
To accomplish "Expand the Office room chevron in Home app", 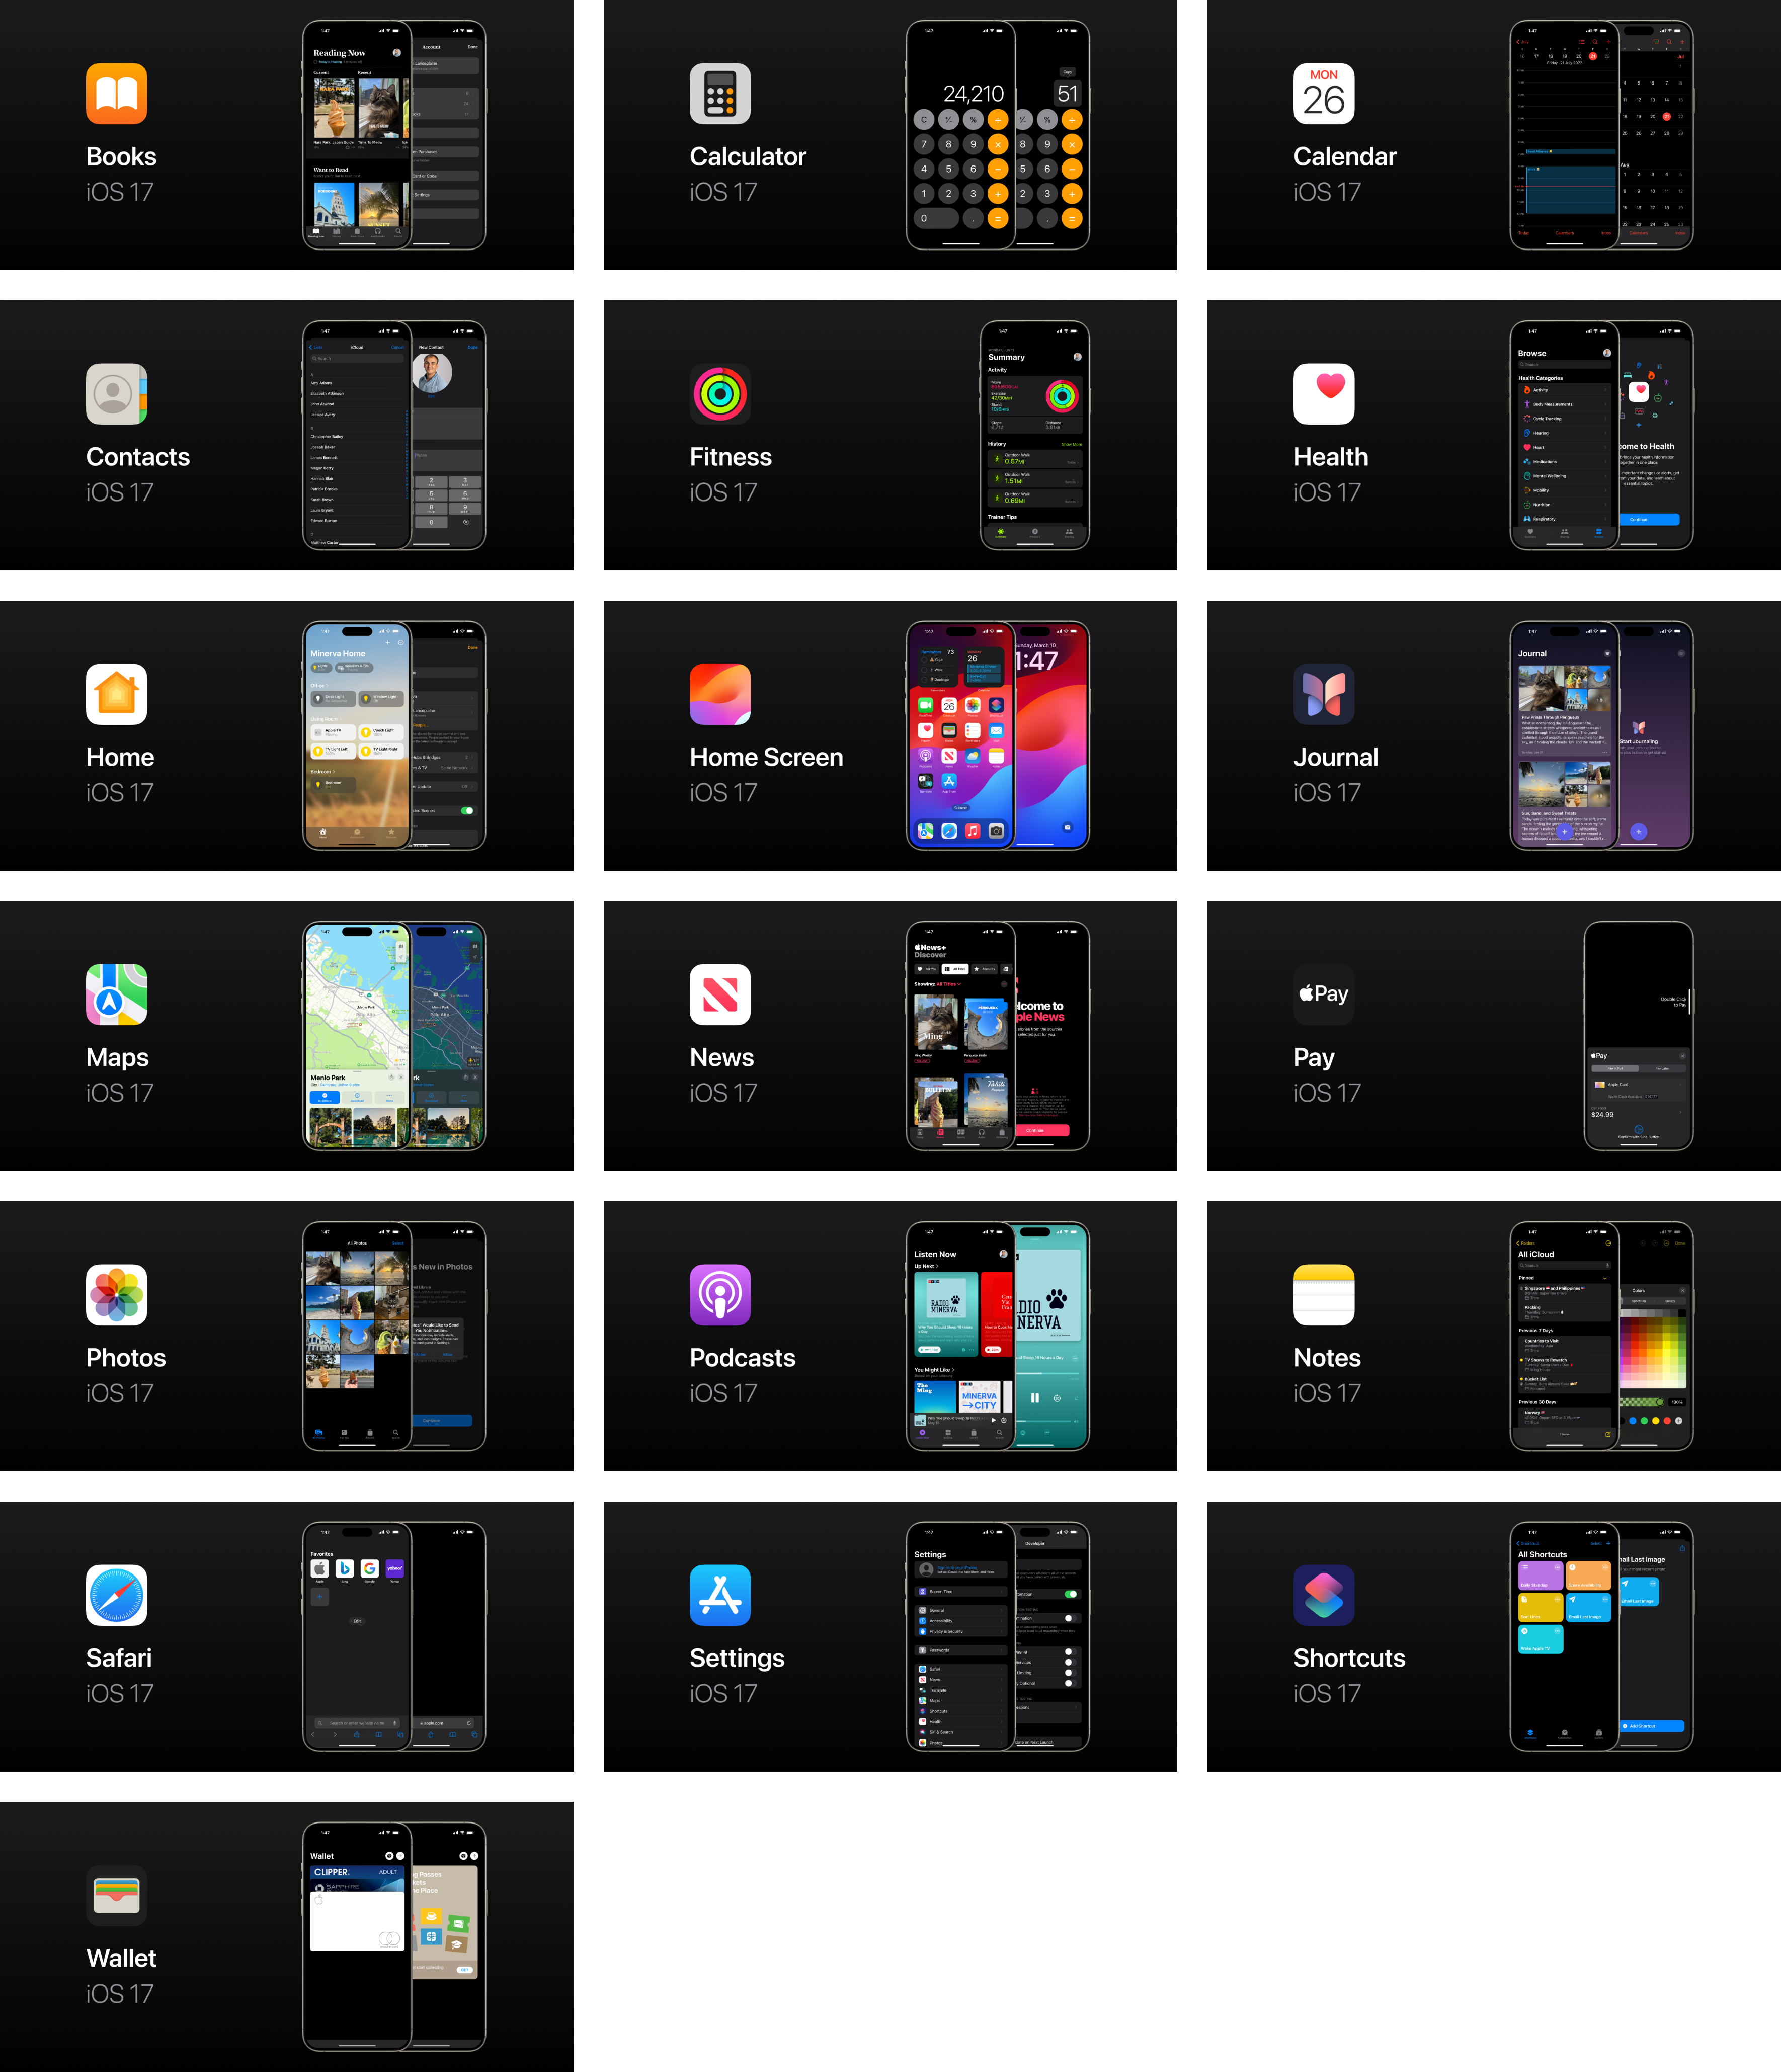I will point(328,686).
